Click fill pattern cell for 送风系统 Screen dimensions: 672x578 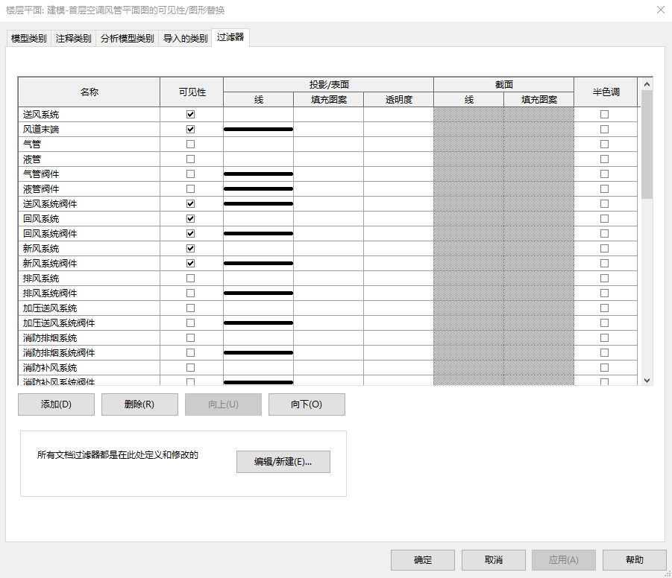click(329, 114)
